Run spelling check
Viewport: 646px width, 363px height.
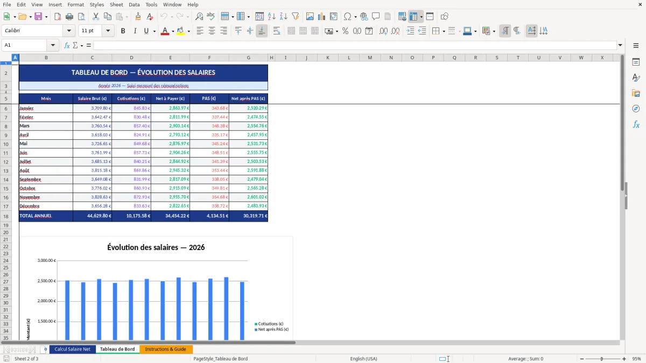211,17
